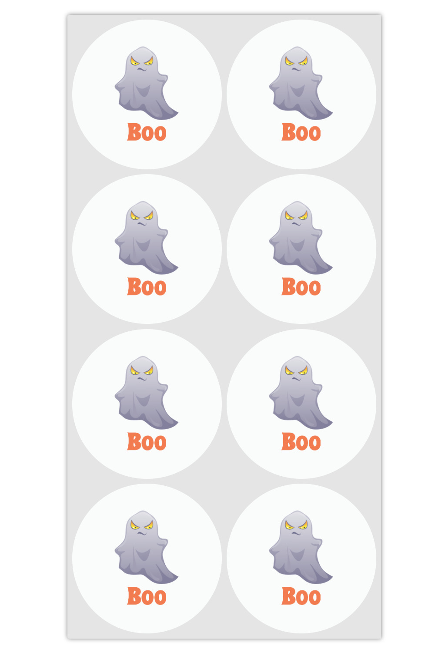Select Boo text on second-row left sticker
The width and height of the screenshot is (435, 653).
point(147,286)
